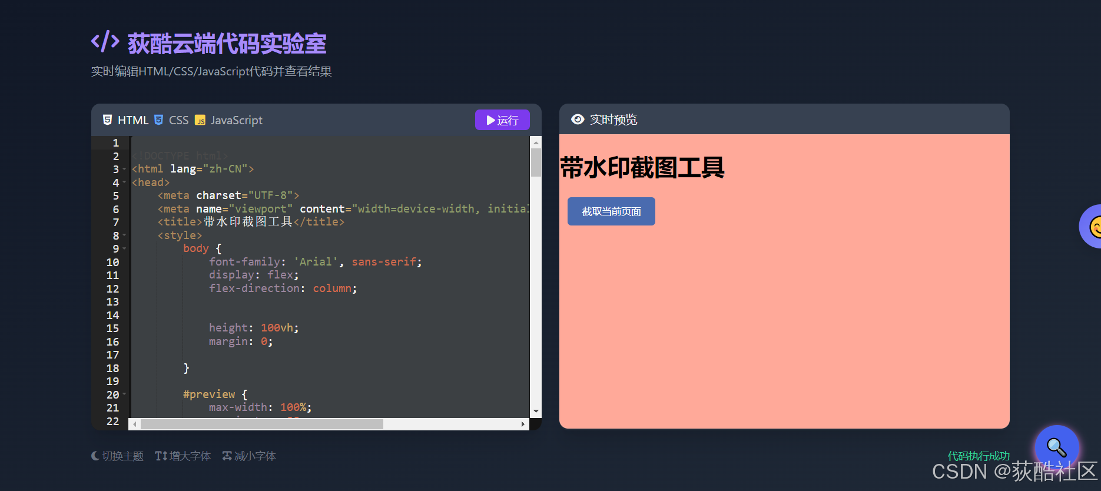The image size is (1101, 491).
Task: Click the moon icon for theme switching
Action: tap(95, 456)
